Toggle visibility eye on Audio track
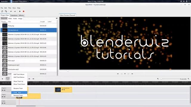 [2, 103]
